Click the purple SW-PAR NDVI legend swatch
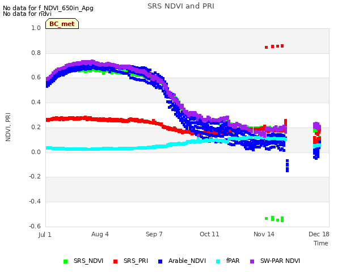Screen dimensions: 363x272 click(x=252, y=261)
